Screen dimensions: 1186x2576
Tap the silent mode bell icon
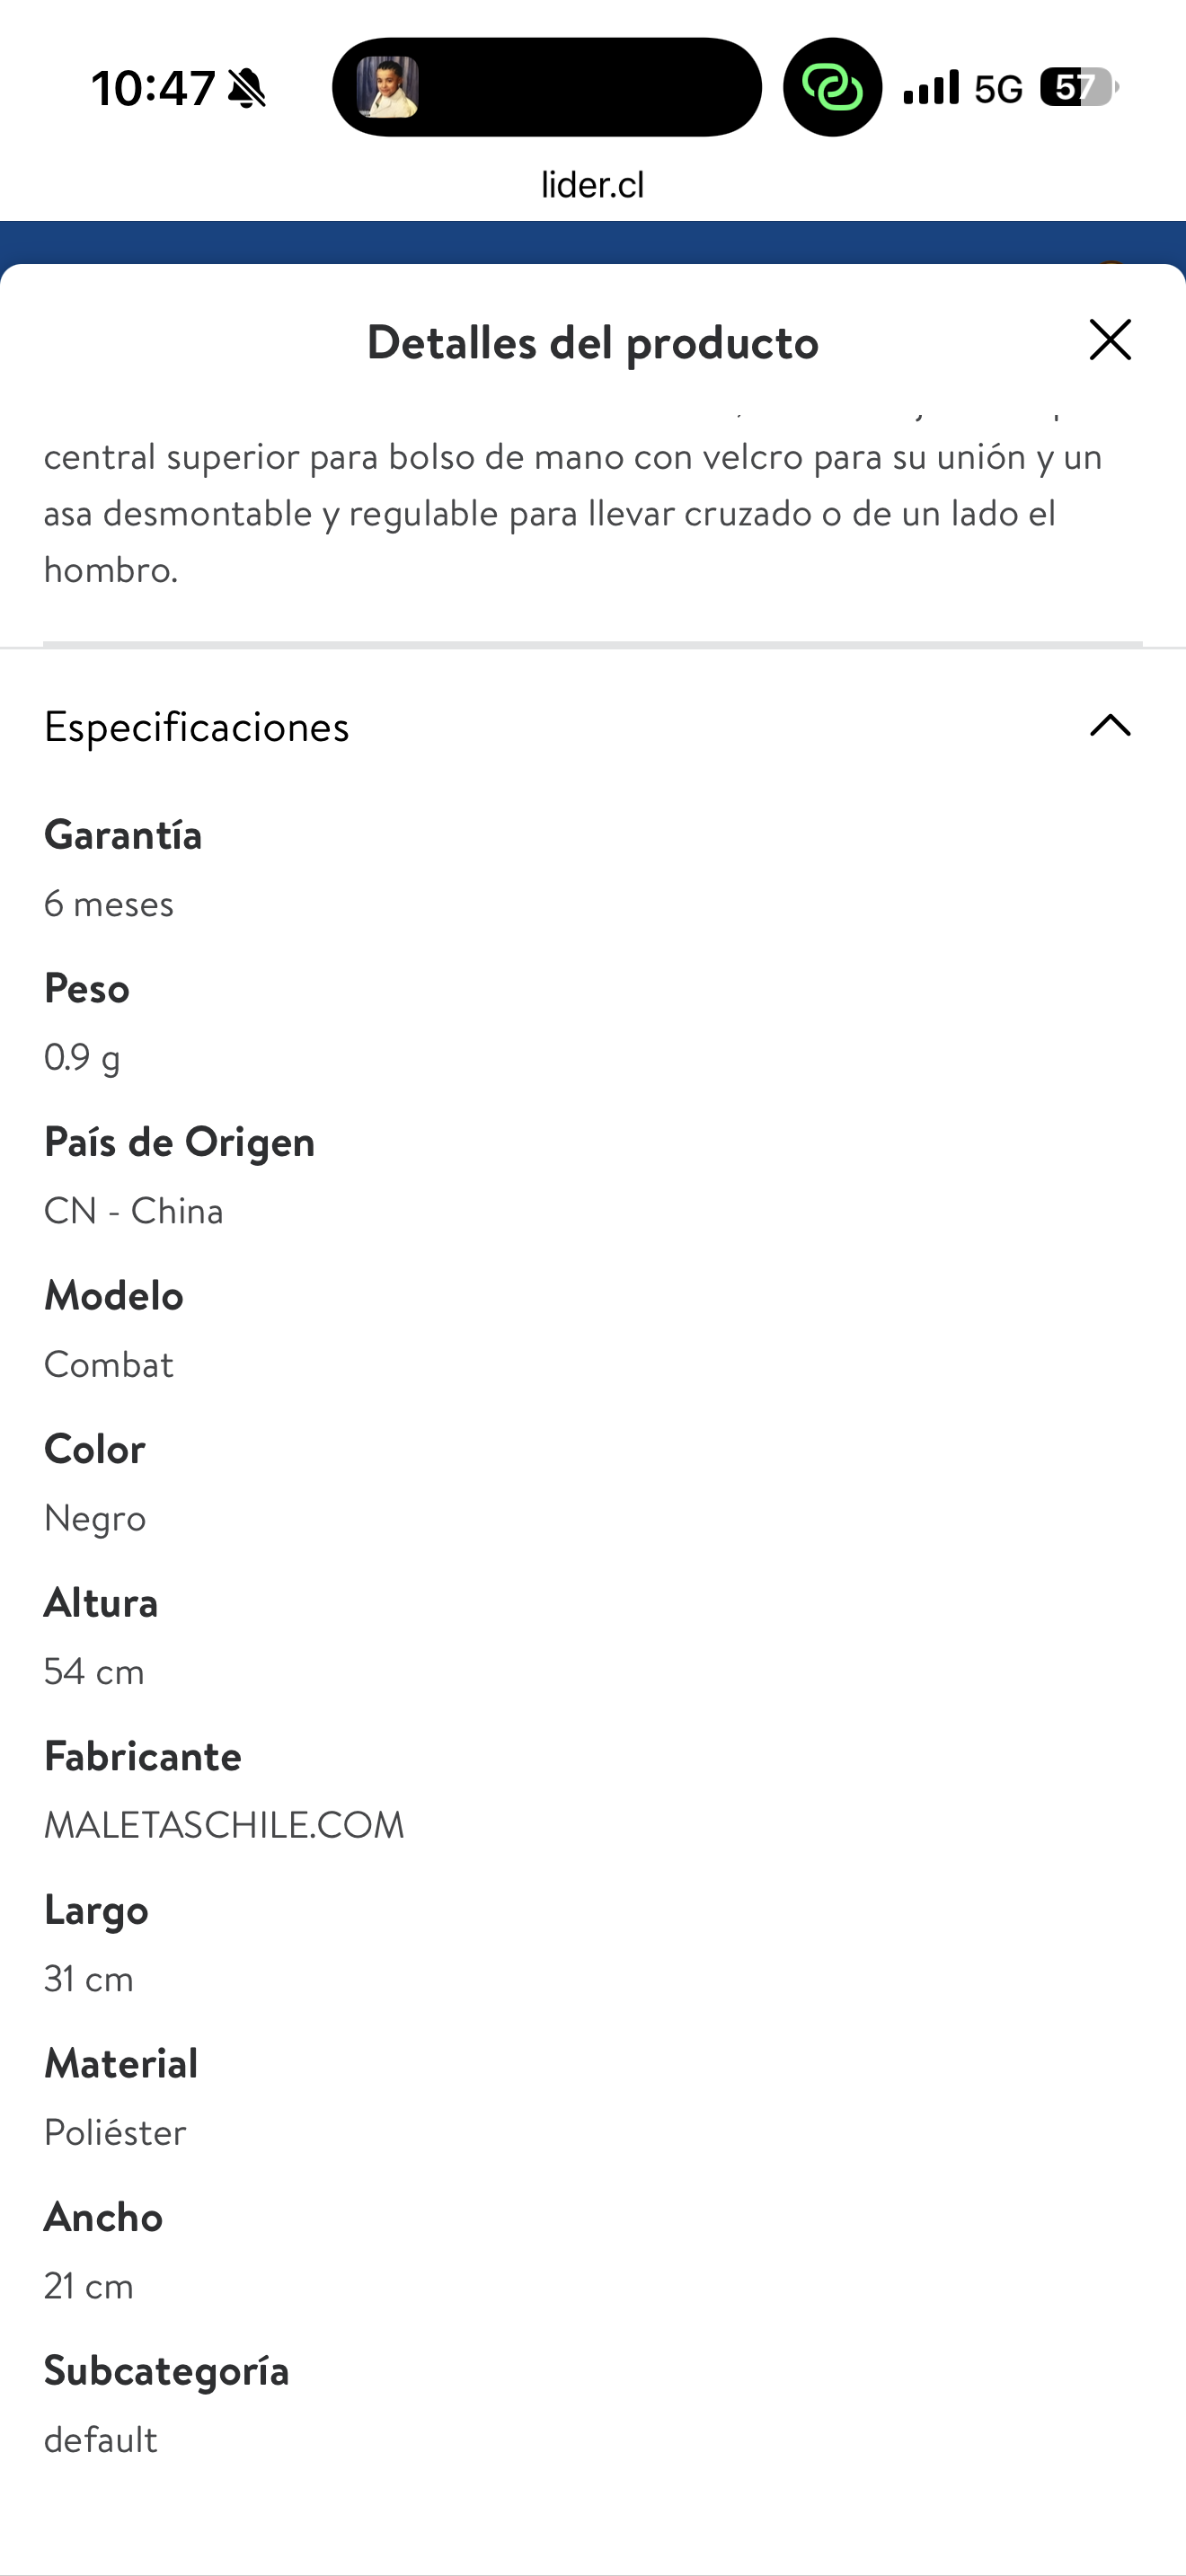(247, 89)
